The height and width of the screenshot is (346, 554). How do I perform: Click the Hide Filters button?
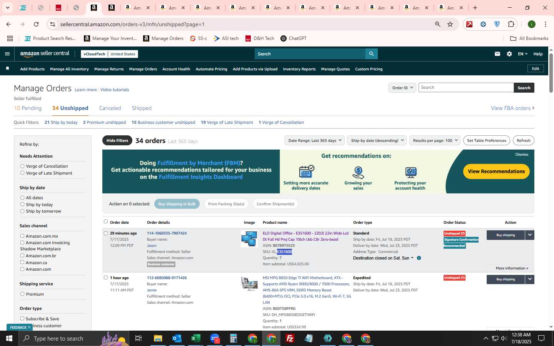117,140
